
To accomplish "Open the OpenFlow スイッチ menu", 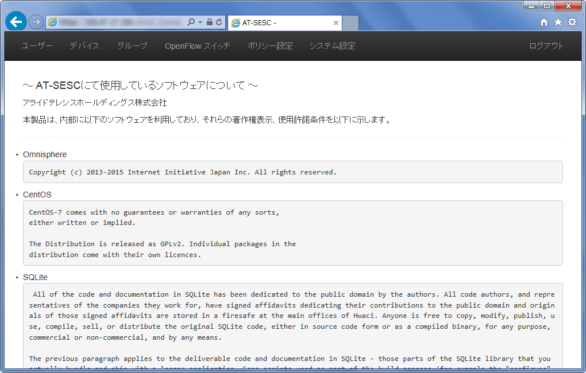I will [197, 46].
